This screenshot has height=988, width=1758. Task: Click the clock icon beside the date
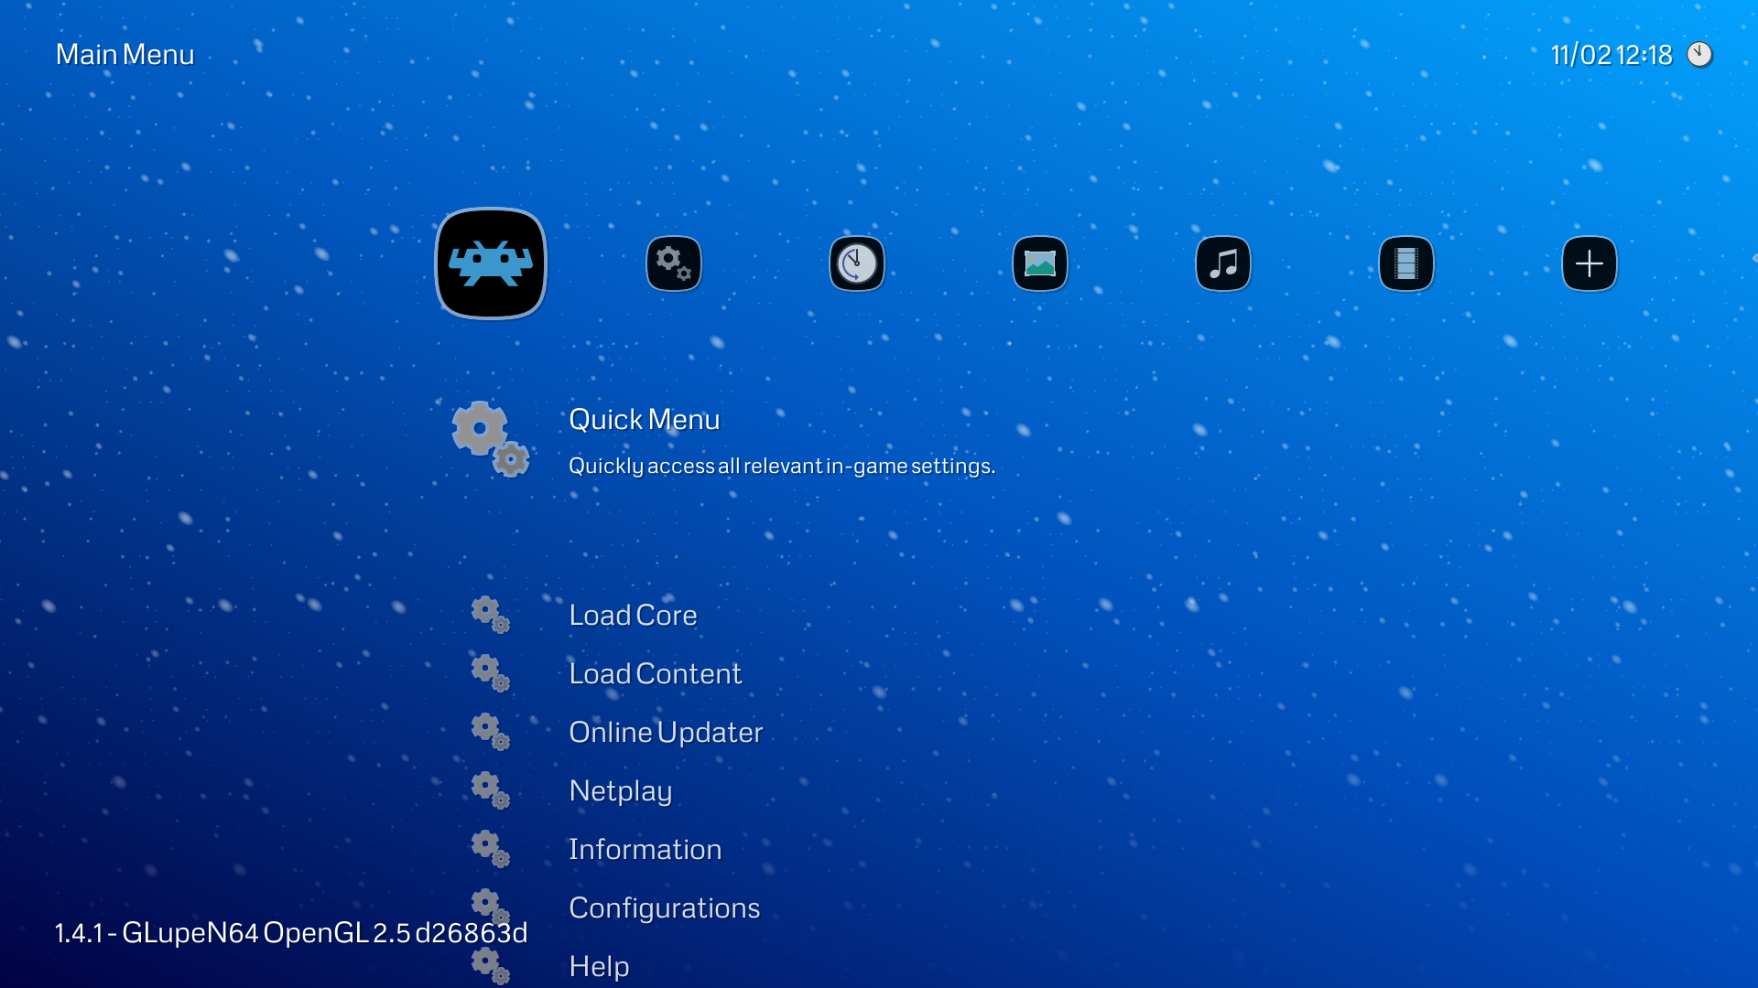[1700, 55]
